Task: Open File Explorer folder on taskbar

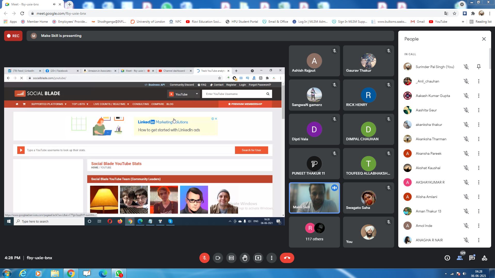Action: pos(55,273)
